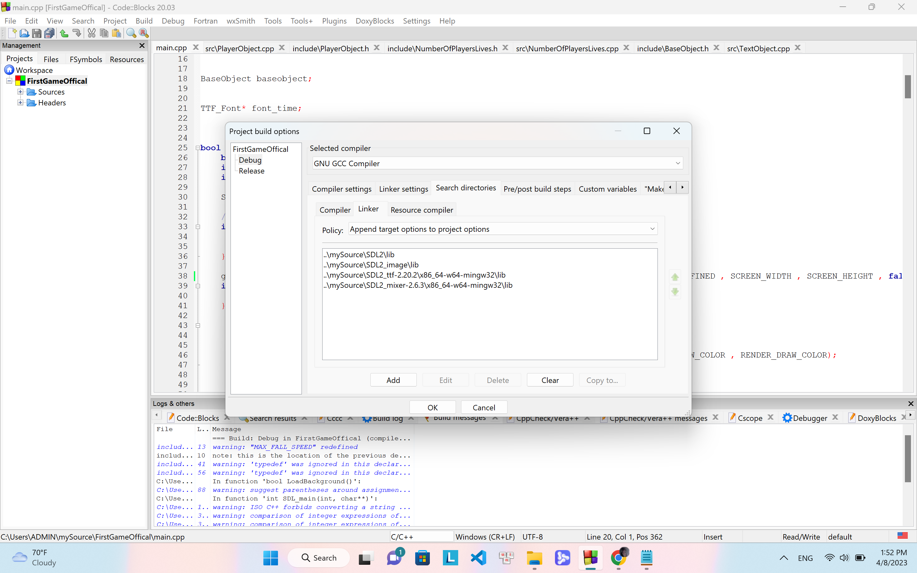The image size is (917, 573).
Task: Click the Save file toolbar icon
Action: (37, 33)
